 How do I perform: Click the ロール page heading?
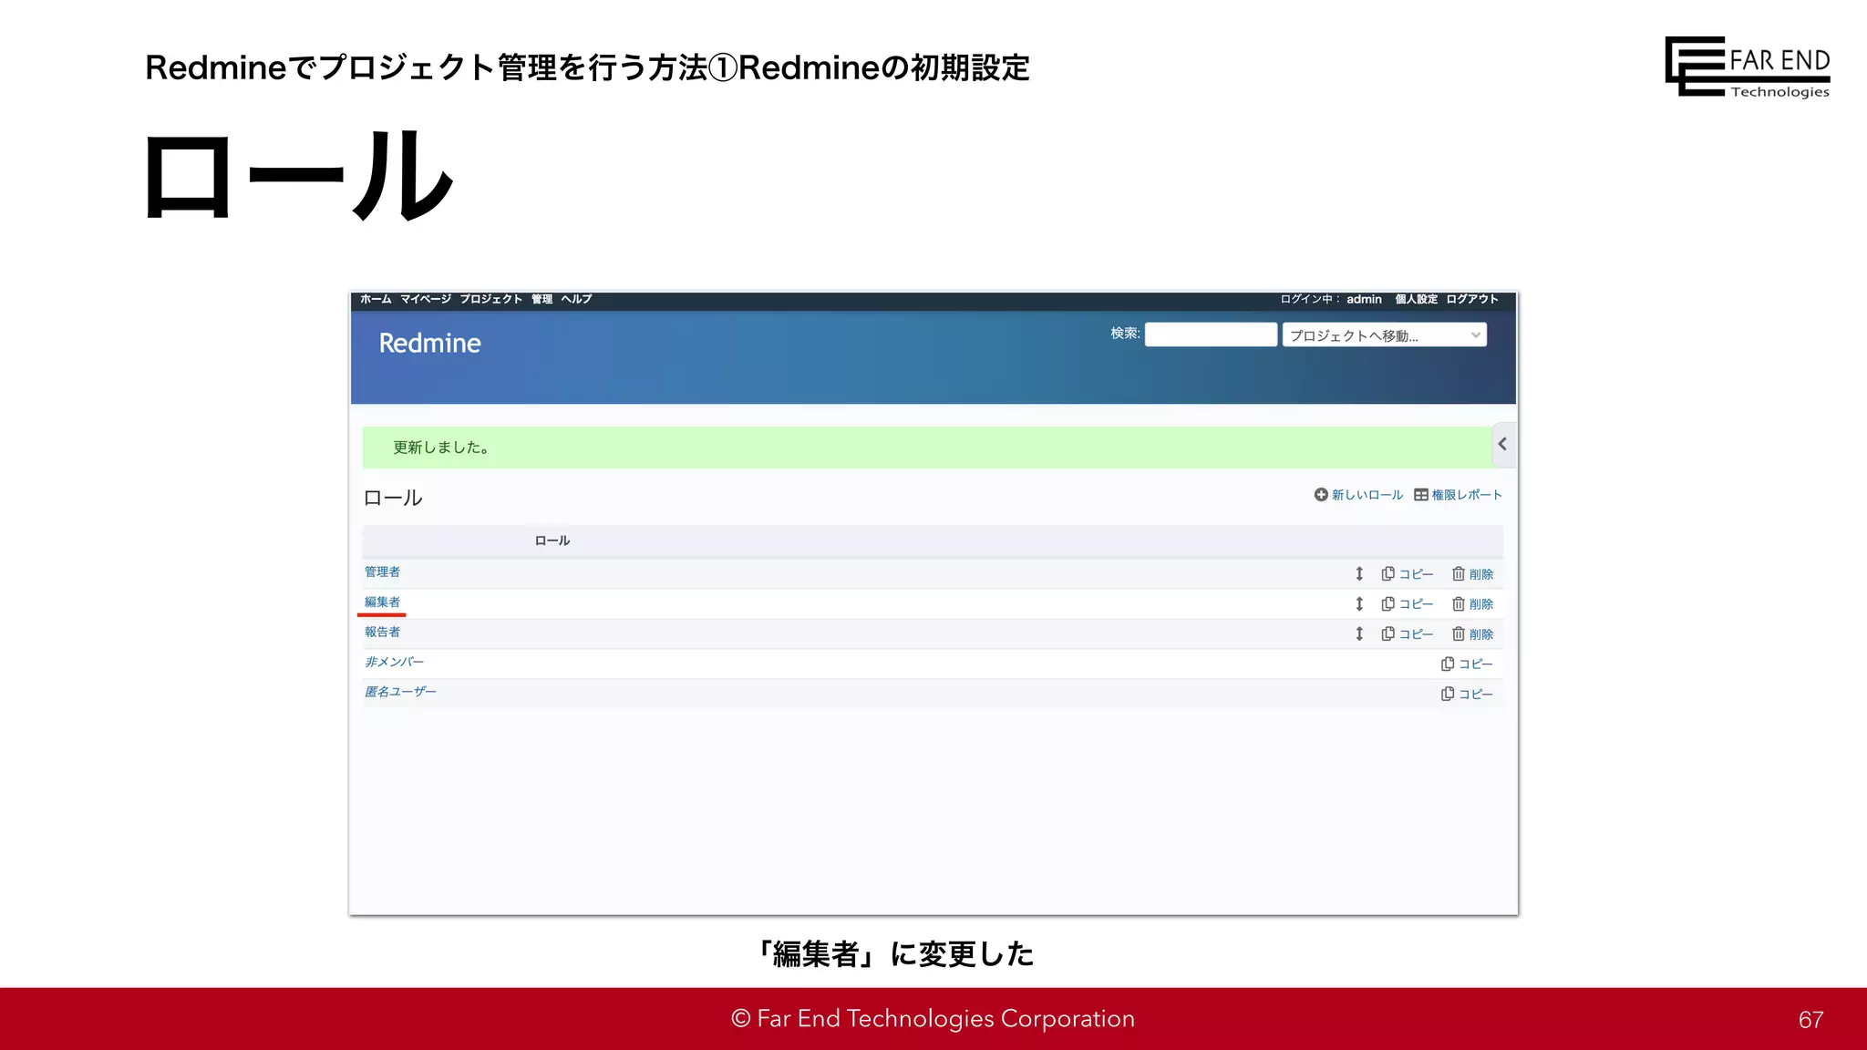[x=393, y=498]
